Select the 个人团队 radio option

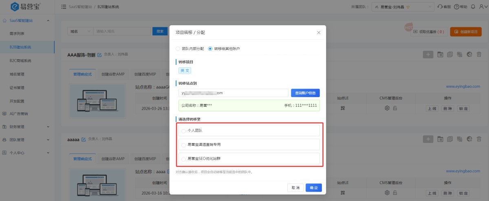(x=249, y=130)
